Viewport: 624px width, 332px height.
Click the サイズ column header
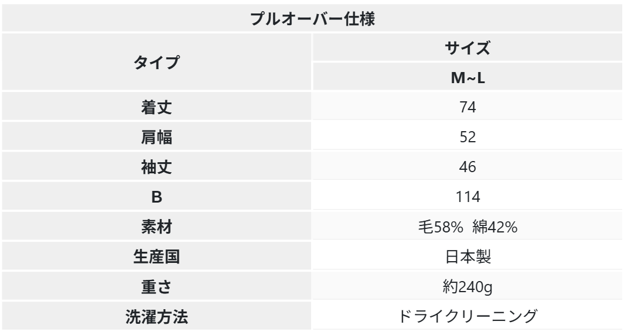(467, 48)
